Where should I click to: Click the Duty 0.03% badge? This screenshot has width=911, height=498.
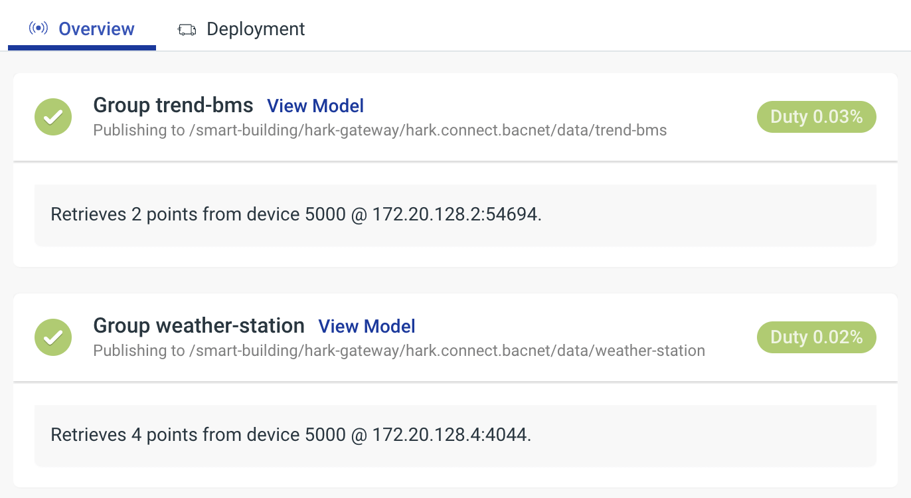click(817, 117)
